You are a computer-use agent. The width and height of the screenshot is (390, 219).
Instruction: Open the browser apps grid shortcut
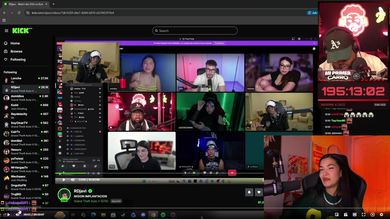[x=4, y=20]
